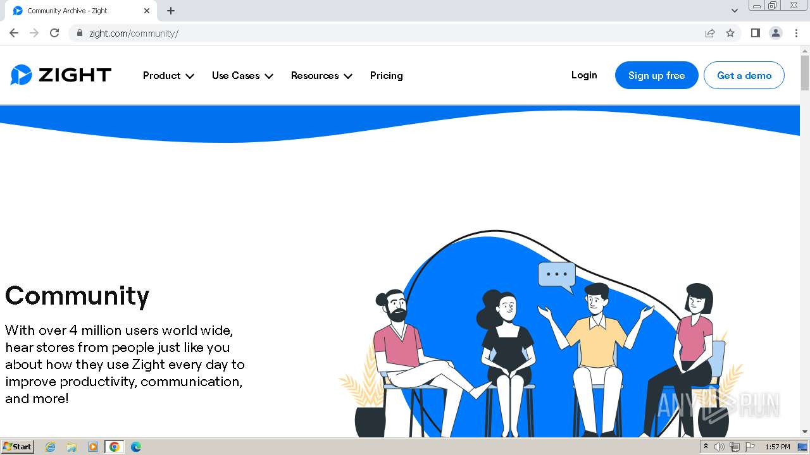Open Chrome three-dot menu
The height and width of the screenshot is (455, 810).
796,33
